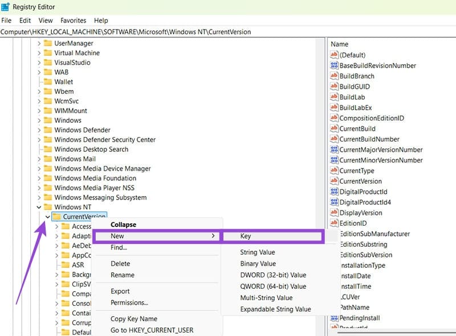Viewport: 456px width, 336px height.
Task: Click the WIMMount folder icon
Action: click(x=48, y=110)
